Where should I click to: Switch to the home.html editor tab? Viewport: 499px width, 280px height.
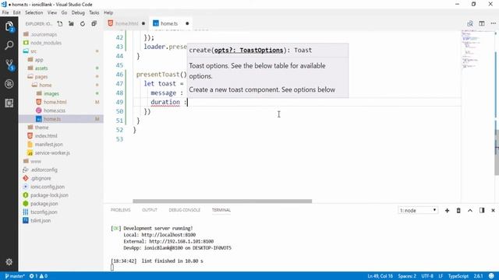[x=126, y=23]
